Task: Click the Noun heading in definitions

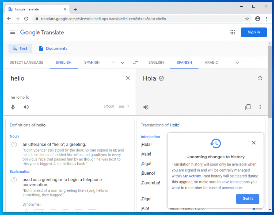Action: click(14, 136)
